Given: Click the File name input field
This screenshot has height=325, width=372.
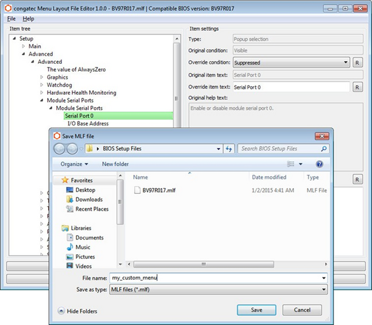Looking at the screenshot, I should coord(215,278).
